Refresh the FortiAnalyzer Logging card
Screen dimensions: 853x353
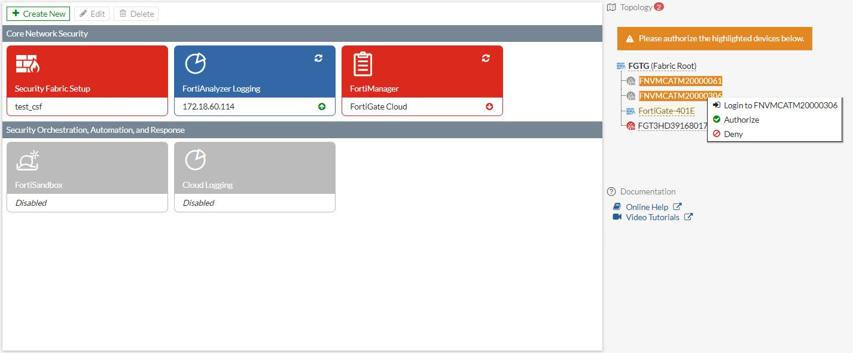(x=318, y=58)
